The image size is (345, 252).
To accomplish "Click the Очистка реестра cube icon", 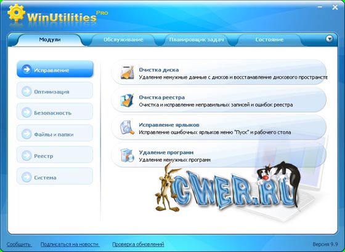I will pos(127,100).
